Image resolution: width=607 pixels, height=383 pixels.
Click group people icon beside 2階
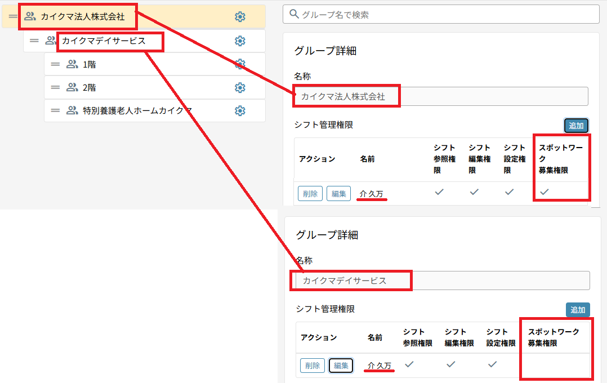click(x=72, y=87)
